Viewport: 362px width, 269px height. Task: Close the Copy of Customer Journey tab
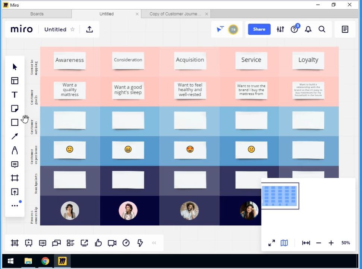(207, 14)
